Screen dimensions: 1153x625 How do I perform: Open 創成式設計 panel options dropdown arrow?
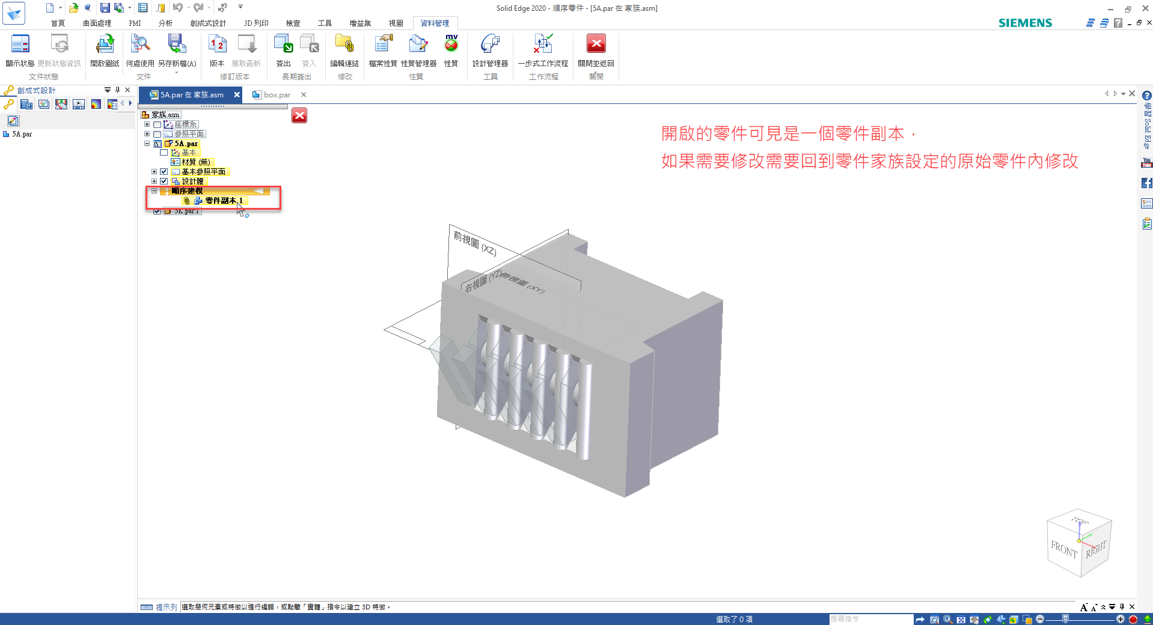point(108,90)
